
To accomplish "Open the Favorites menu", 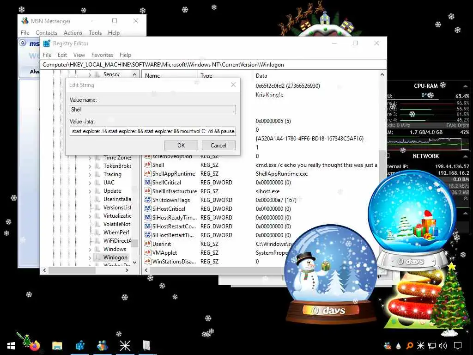I will (102, 55).
